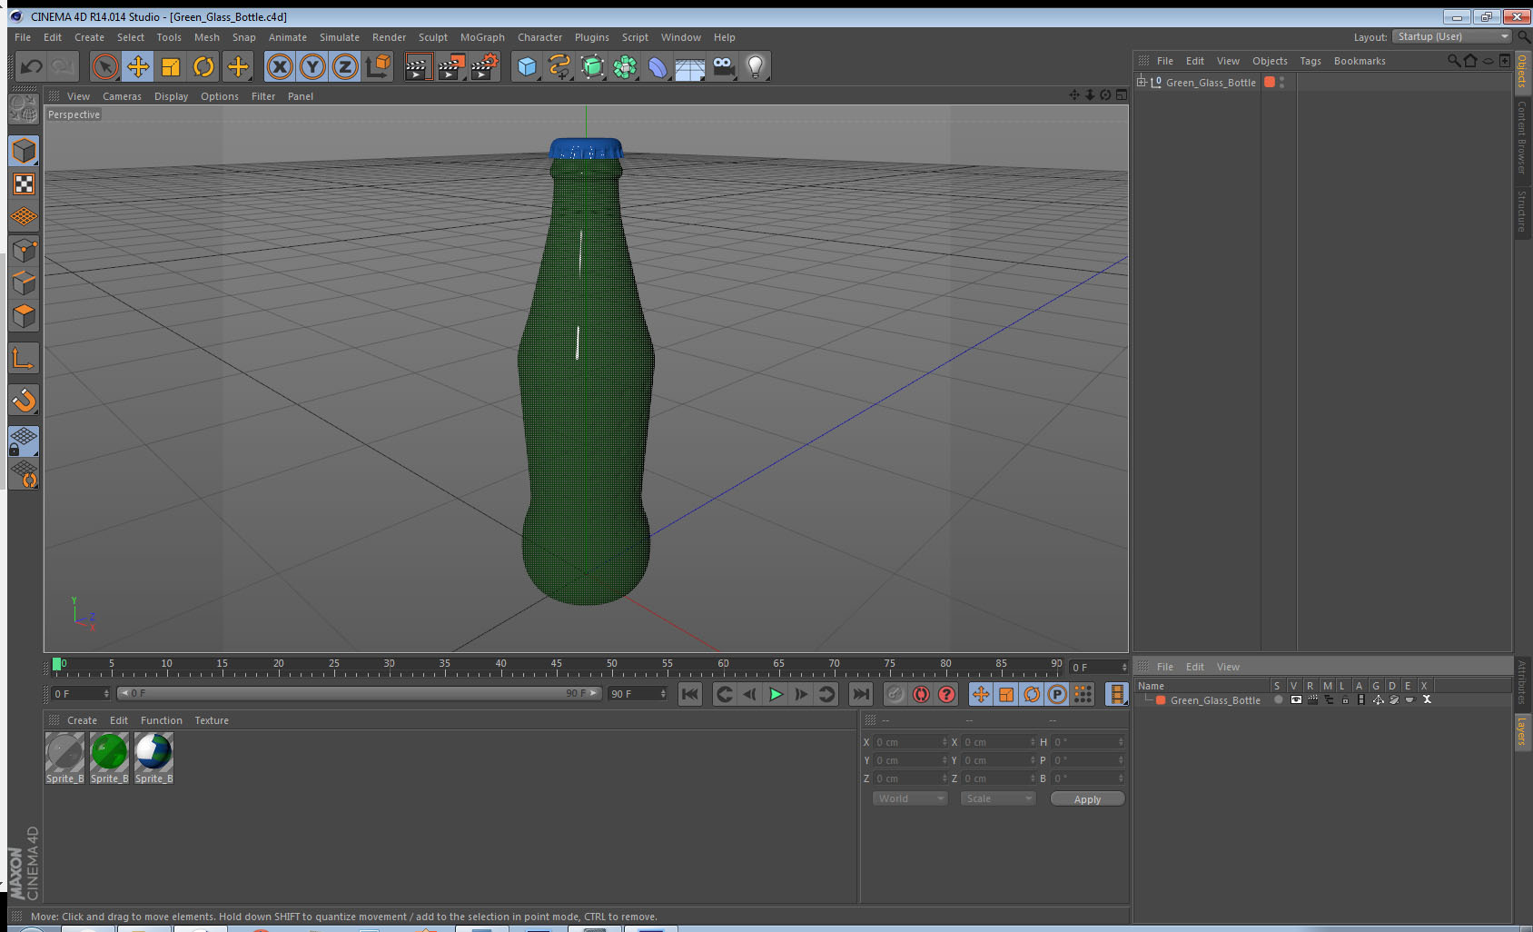This screenshot has height=932, width=1533.
Task: Select Edges mode in left sidebar
Action: (x=24, y=283)
